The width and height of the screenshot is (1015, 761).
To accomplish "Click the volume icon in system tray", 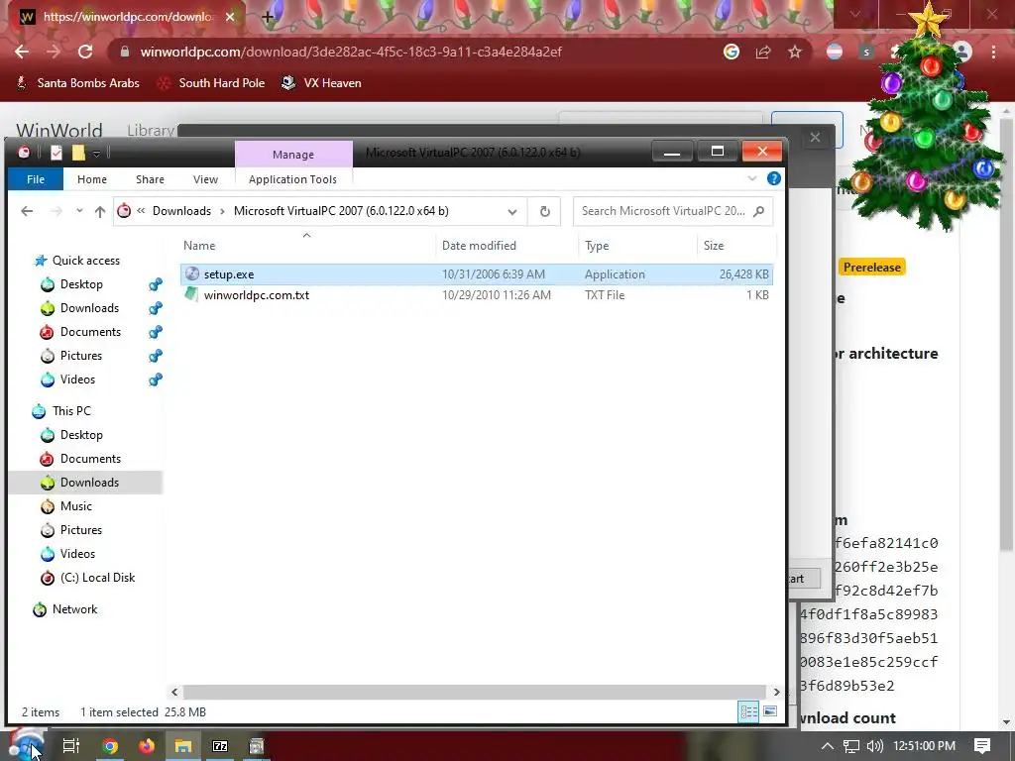I will coord(874,746).
